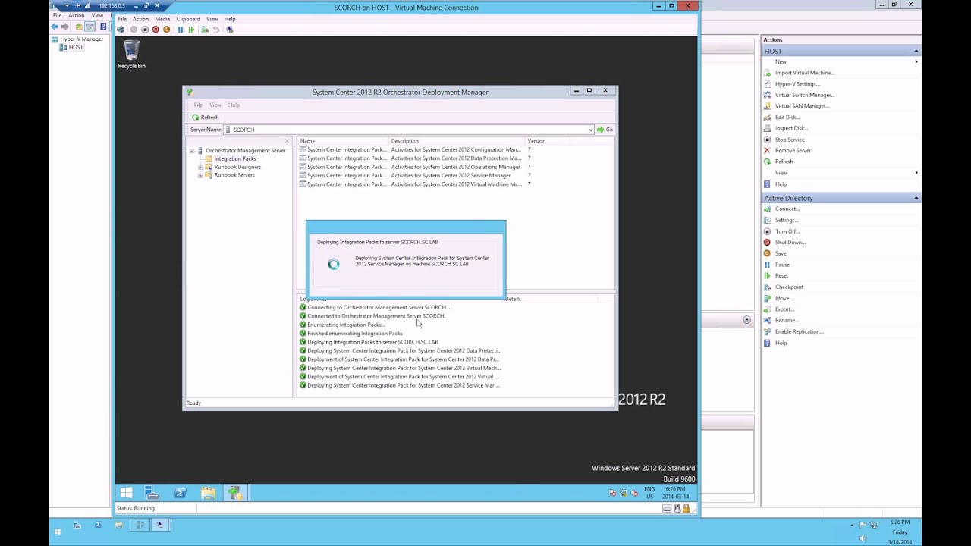This screenshot has height=546, width=971.
Task: Click Turn Off in Actions pane
Action: click(x=787, y=231)
